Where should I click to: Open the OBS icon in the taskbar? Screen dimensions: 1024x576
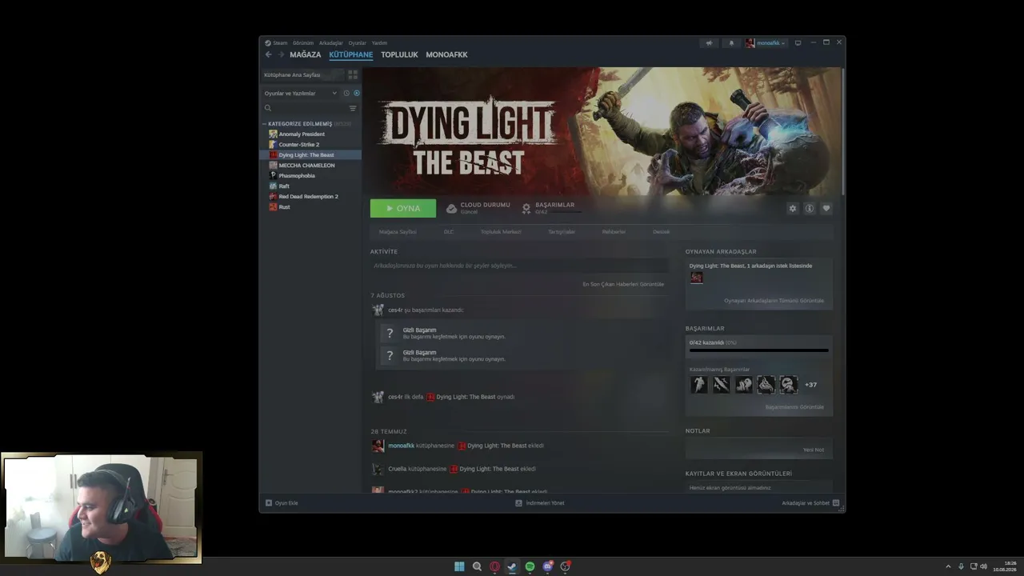566,566
